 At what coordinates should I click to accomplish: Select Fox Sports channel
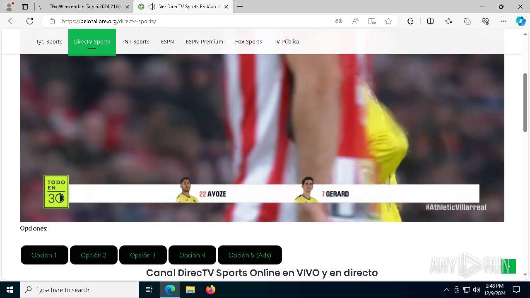click(248, 41)
